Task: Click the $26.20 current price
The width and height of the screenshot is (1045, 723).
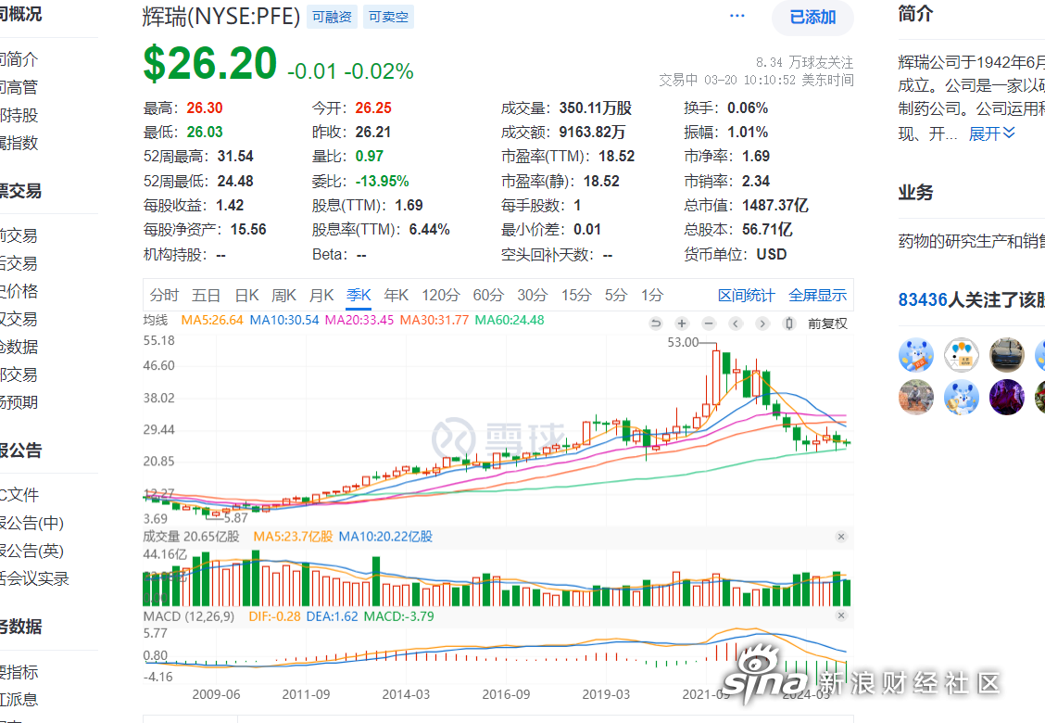Action: [210, 64]
